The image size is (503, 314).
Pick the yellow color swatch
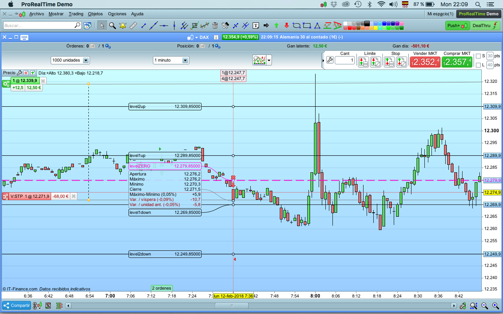(376, 28)
